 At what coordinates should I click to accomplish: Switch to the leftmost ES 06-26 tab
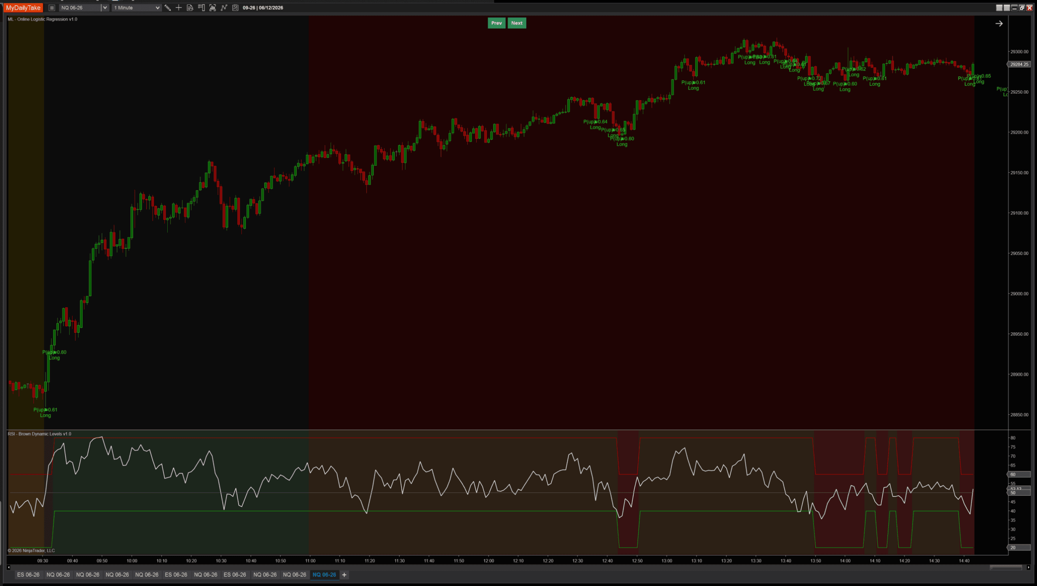coord(28,575)
